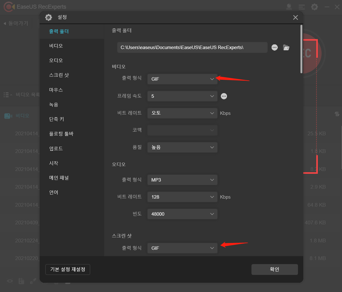Open advanced options beside the 프레임 속도 dropdown
The height and width of the screenshot is (292, 342).
tap(224, 96)
